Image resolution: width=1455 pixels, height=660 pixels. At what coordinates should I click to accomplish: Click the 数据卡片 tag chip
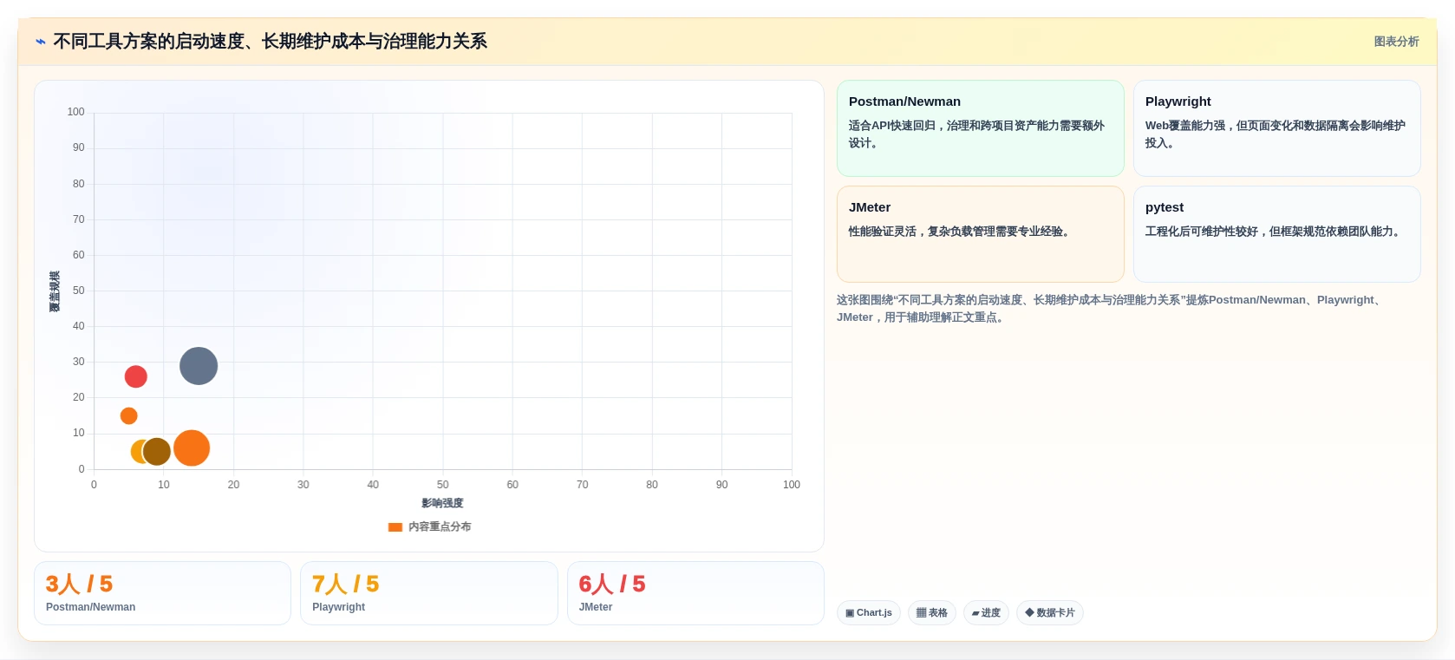[1050, 612]
